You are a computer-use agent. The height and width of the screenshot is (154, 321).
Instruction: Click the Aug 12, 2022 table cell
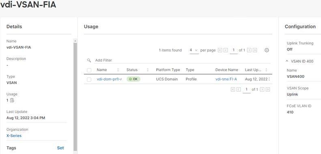(x=257, y=79)
